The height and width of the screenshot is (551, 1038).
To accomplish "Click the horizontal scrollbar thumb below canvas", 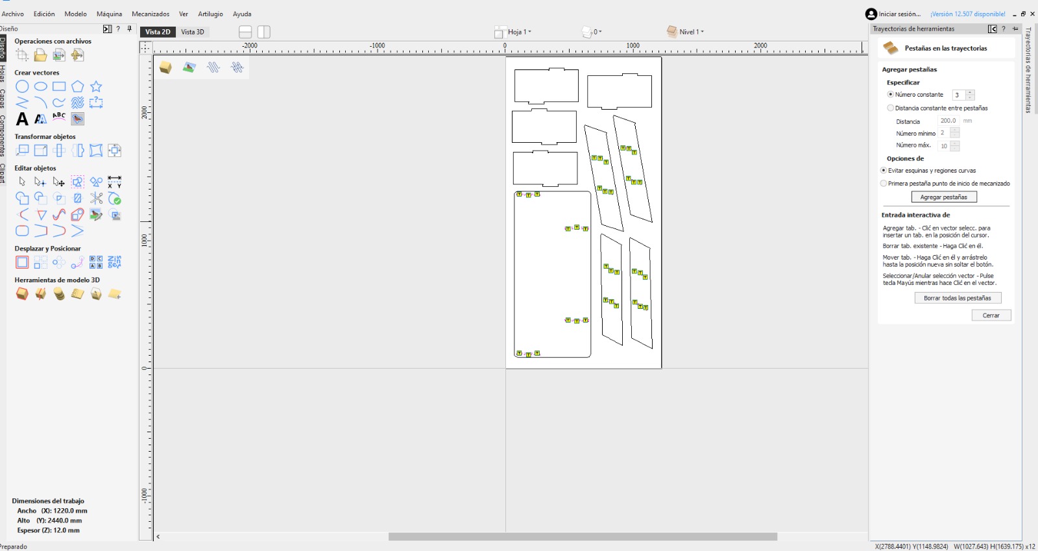I will (583, 537).
